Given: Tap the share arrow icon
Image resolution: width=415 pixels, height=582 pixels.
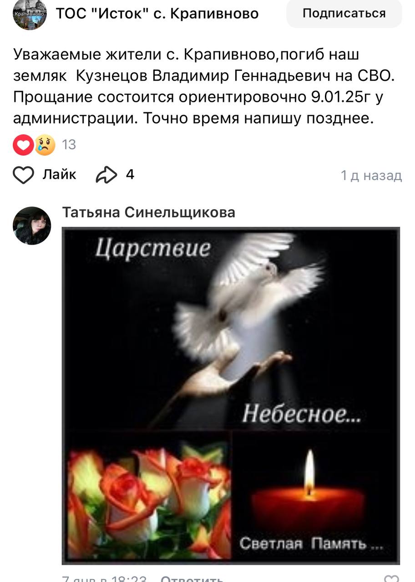Looking at the screenshot, I should 106,175.
